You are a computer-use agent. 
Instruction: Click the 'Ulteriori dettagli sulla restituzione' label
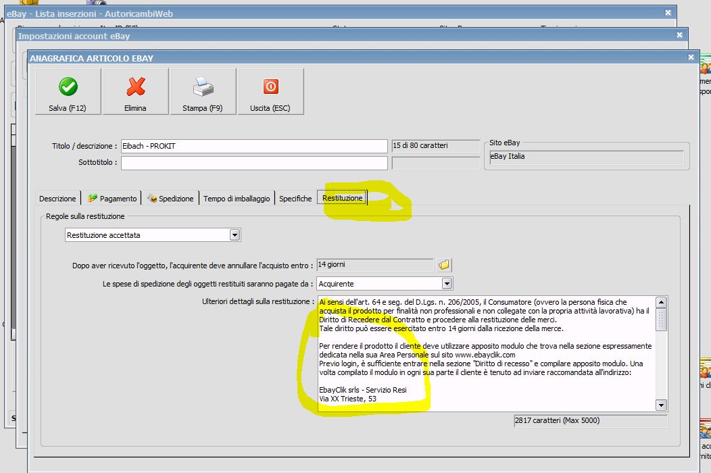258,301
